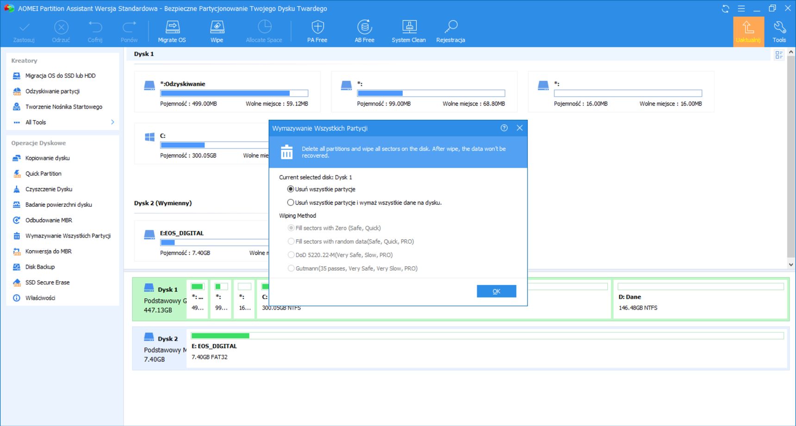Select Dysk 2 header in disk map
This screenshot has height=426, width=796.
pyautogui.click(x=160, y=348)
